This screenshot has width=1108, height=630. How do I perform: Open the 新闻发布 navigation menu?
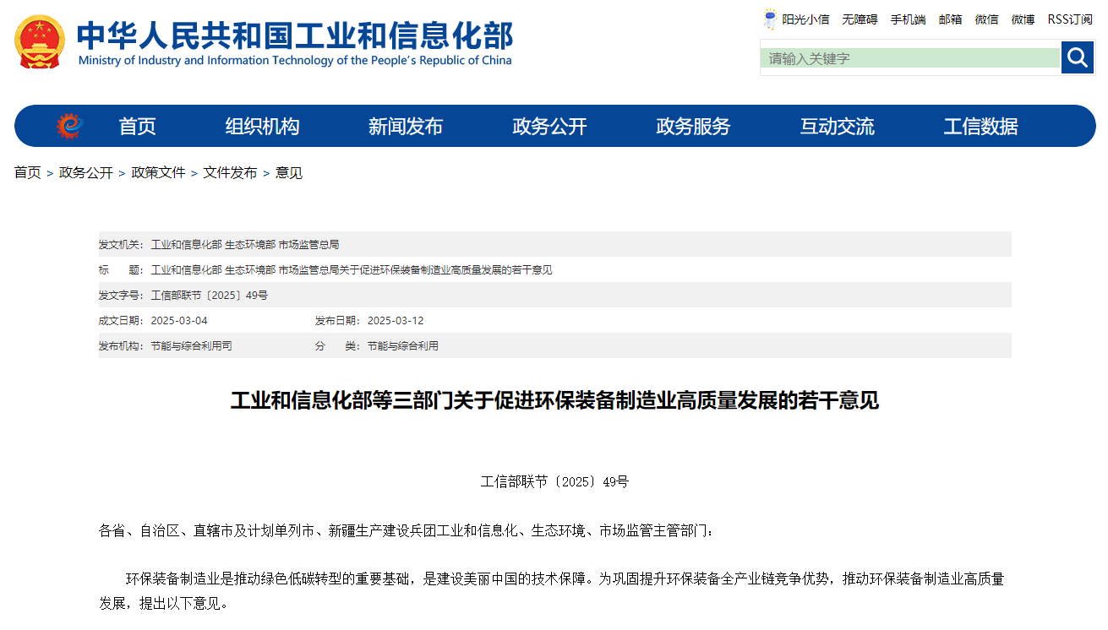[x=406, y=127]
